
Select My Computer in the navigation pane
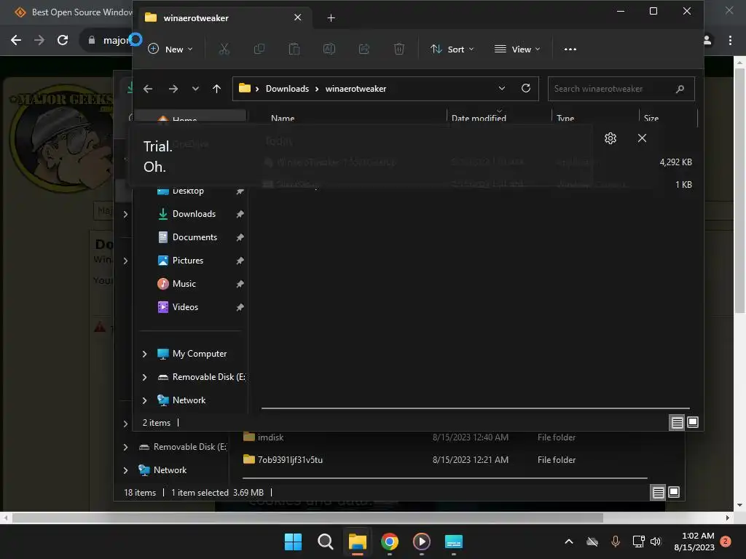tap(200, 354)
